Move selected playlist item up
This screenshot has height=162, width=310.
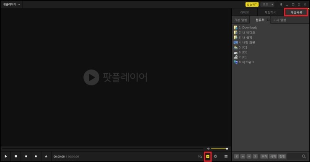click(243, 157)
